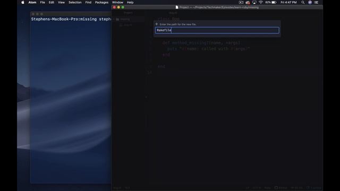Click the document icon in Atom title bar
340x191 pixels.
[177, 7]
